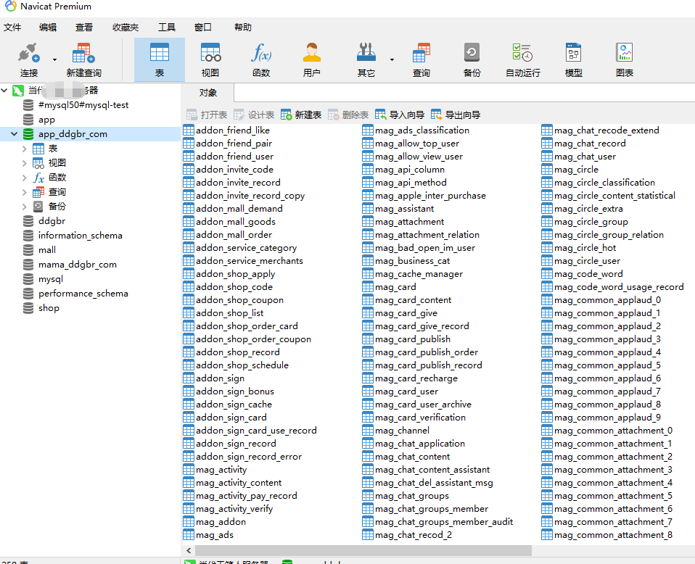Select the mall database
The height and width of the screenshot is (564, 695).
pos(47,250)
